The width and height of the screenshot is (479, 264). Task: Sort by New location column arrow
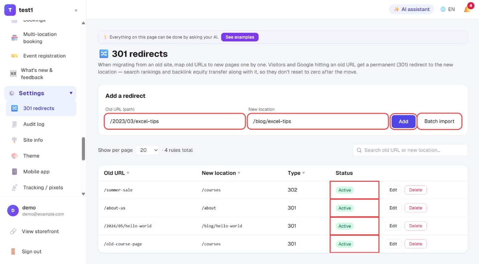pyautogui.click(x=239, y=173)
